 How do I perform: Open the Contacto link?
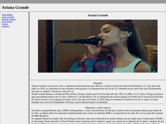6,26
